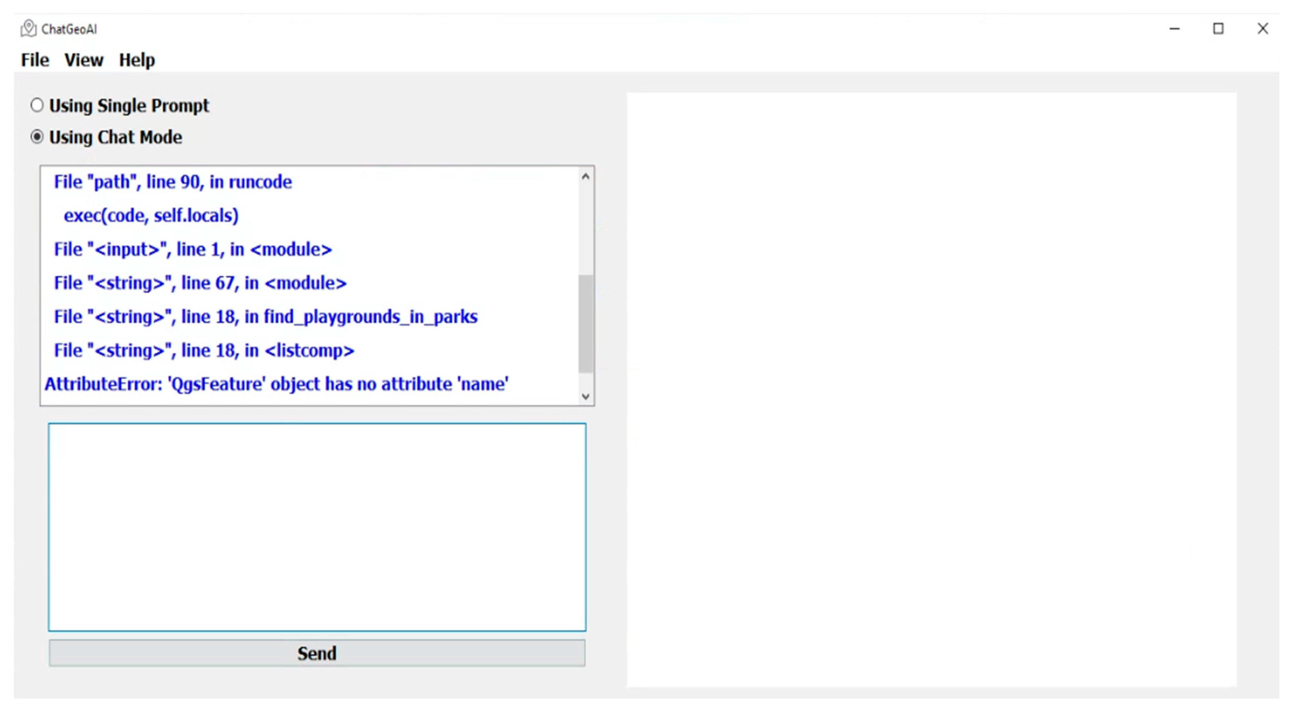Open the View menu
The height and width of the screenshot is (713, 1290).
click(x=84, y=60)
